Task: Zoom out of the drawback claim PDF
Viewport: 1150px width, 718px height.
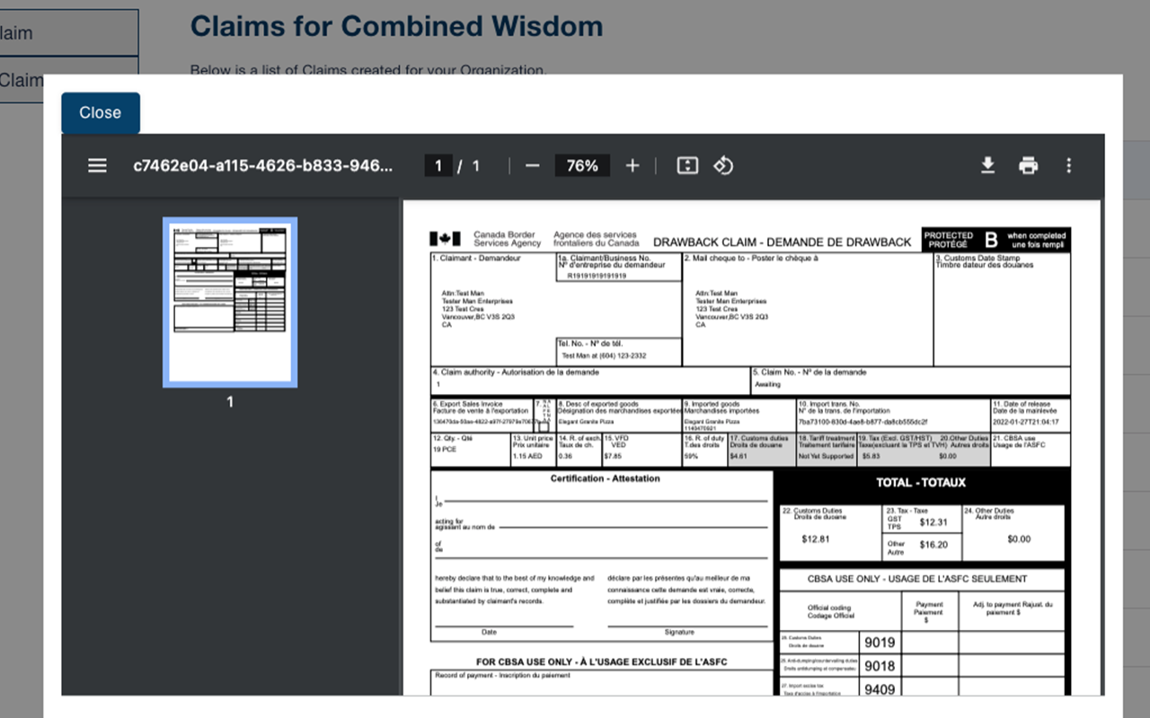Action: click(532, 165)
